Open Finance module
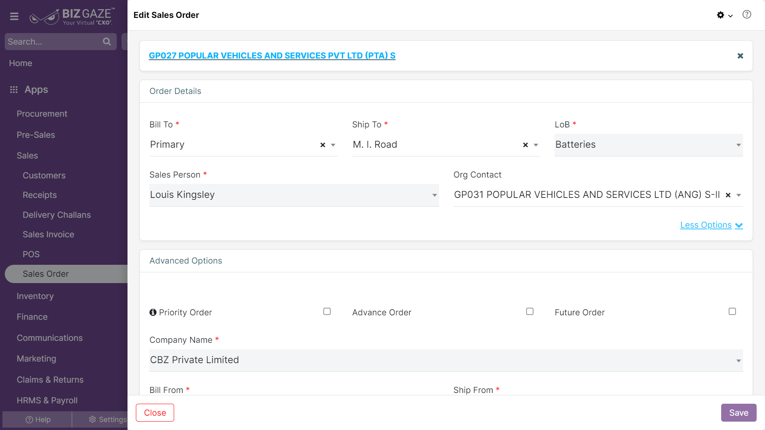This screenshot has height=430, width=765. click(32, 317)
